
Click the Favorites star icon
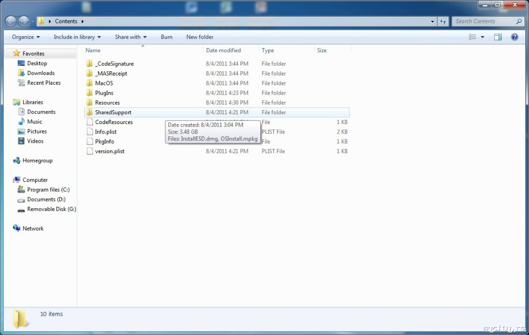17,53
